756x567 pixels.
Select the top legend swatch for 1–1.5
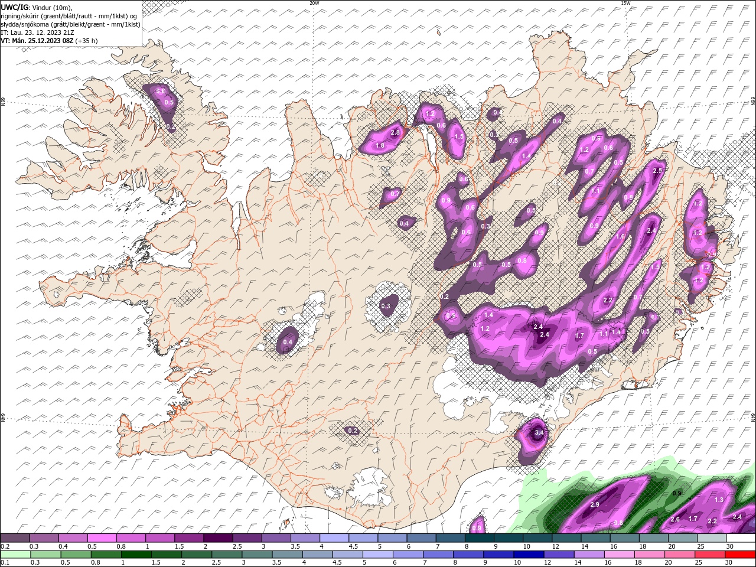[160, 538]
